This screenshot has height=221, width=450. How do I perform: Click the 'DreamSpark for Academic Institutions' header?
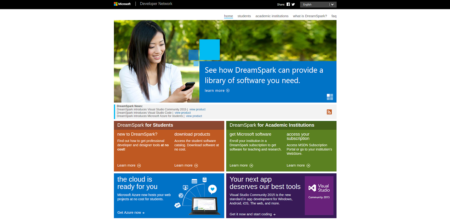pos(272,125)
